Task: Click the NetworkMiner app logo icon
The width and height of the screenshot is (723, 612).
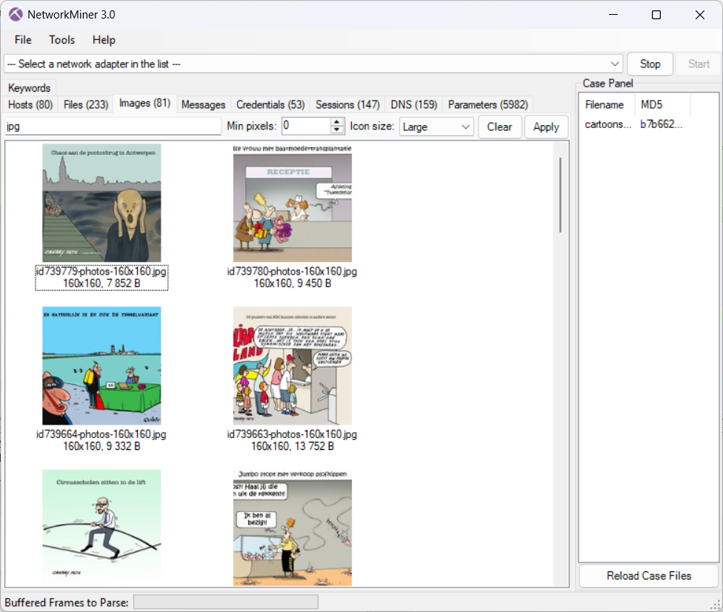Action: (16, 15)
